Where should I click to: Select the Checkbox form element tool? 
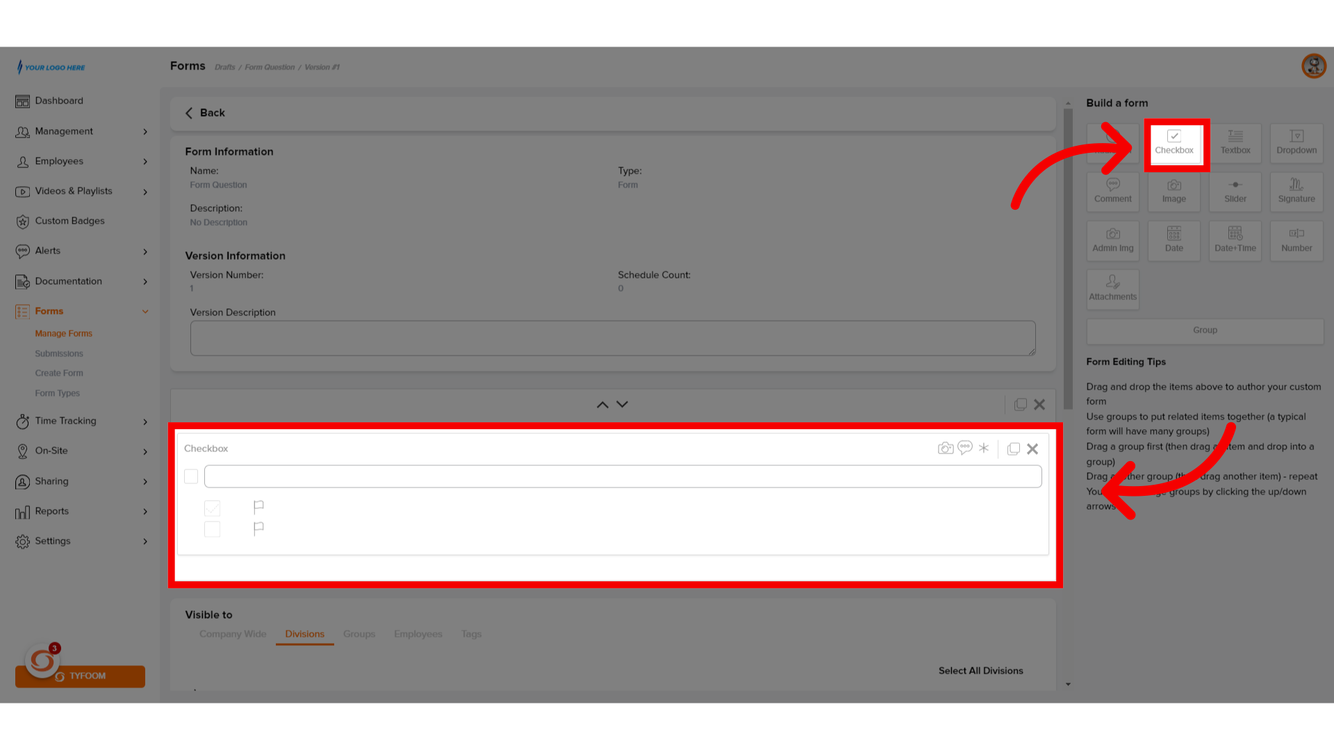pyautogui.click(x=1175, y=143)
